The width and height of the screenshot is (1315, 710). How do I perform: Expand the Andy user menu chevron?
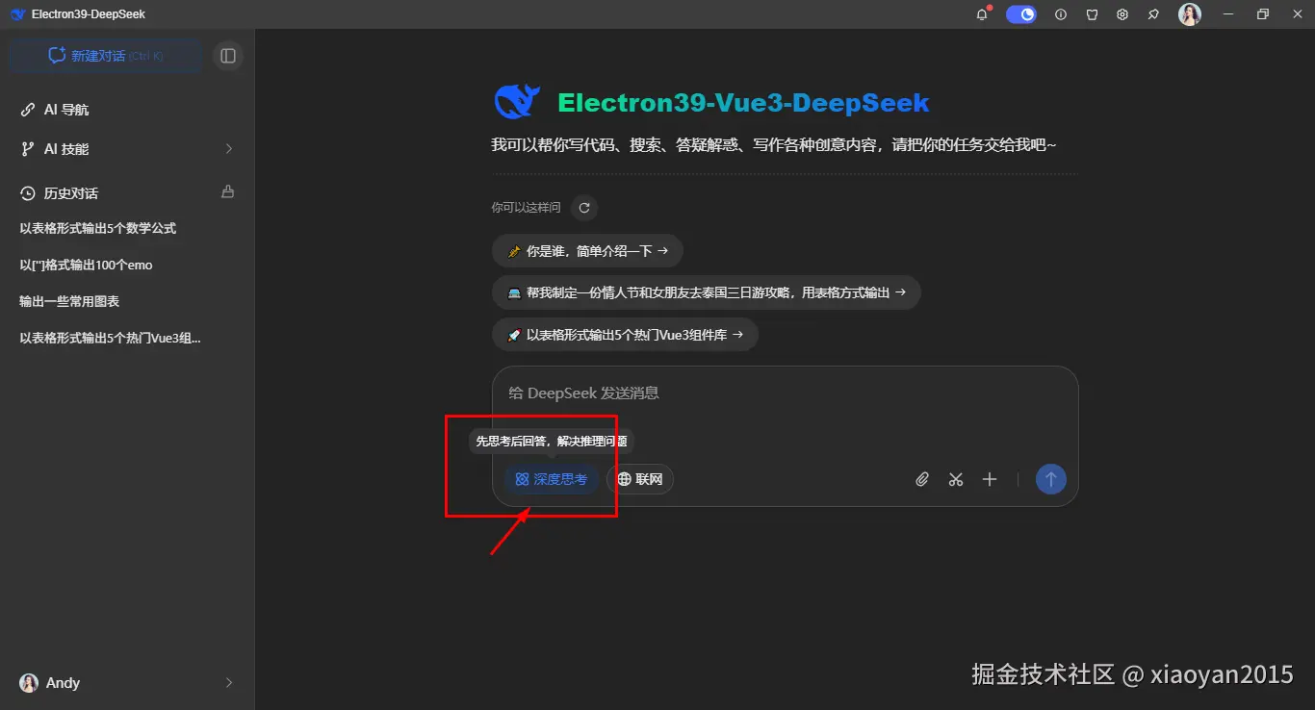[x=229, y=682]
